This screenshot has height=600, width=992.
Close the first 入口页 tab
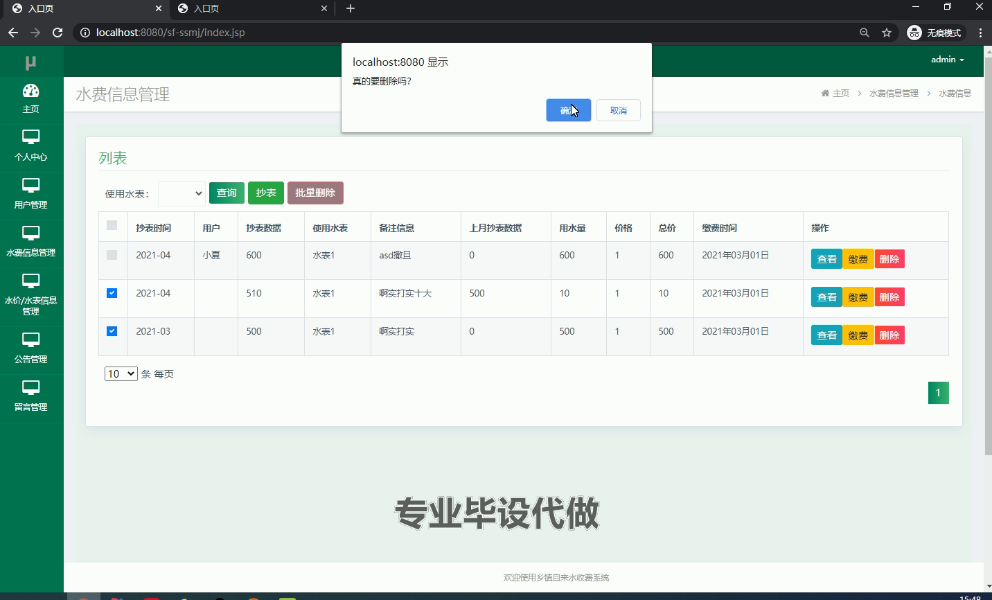click(x=159, y=8)
